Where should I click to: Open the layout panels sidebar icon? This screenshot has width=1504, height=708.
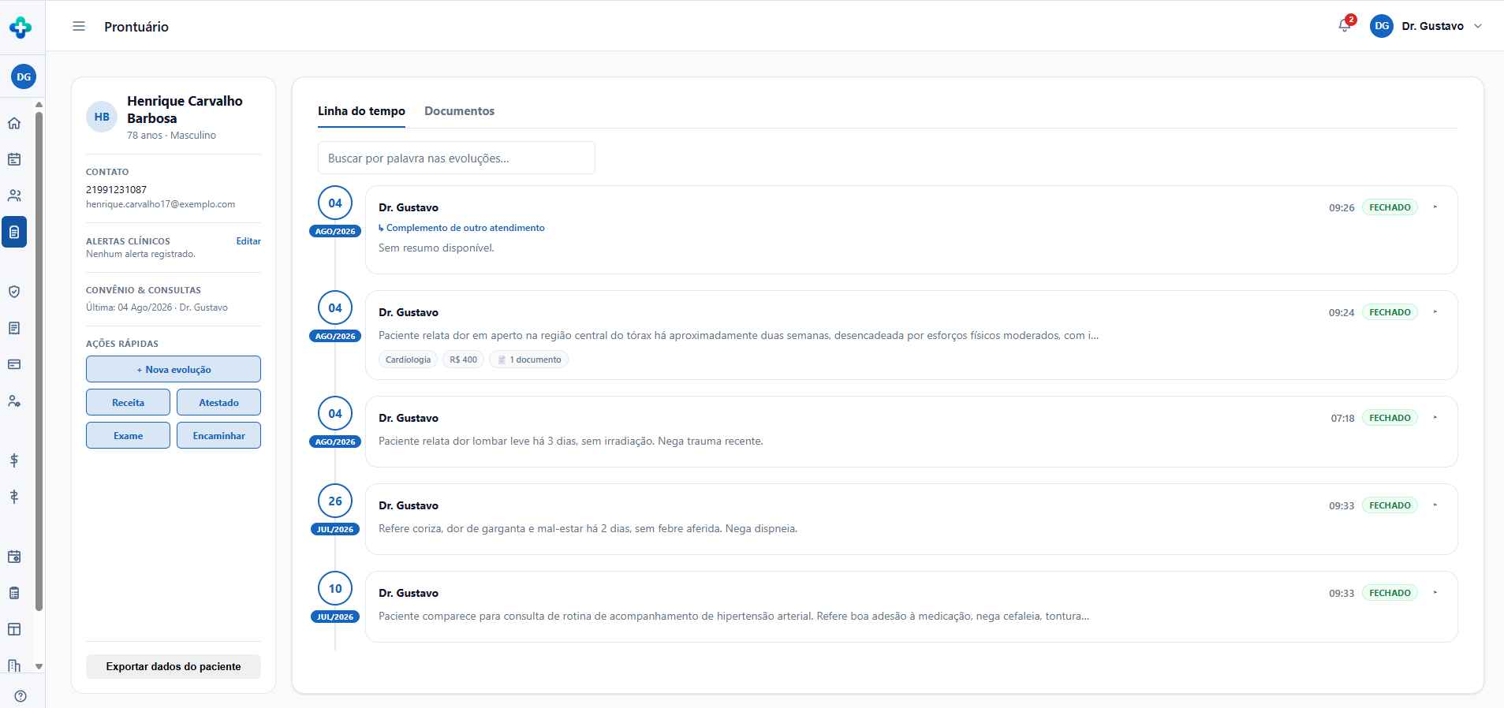coord(14,629)
